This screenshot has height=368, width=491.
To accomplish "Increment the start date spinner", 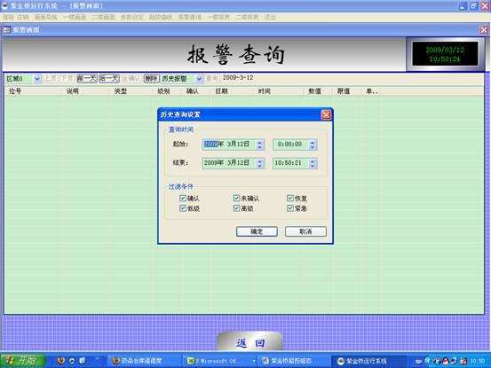I will [x=259, y=142].
